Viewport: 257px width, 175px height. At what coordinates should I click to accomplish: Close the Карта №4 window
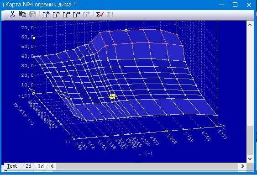click(249, 5)
